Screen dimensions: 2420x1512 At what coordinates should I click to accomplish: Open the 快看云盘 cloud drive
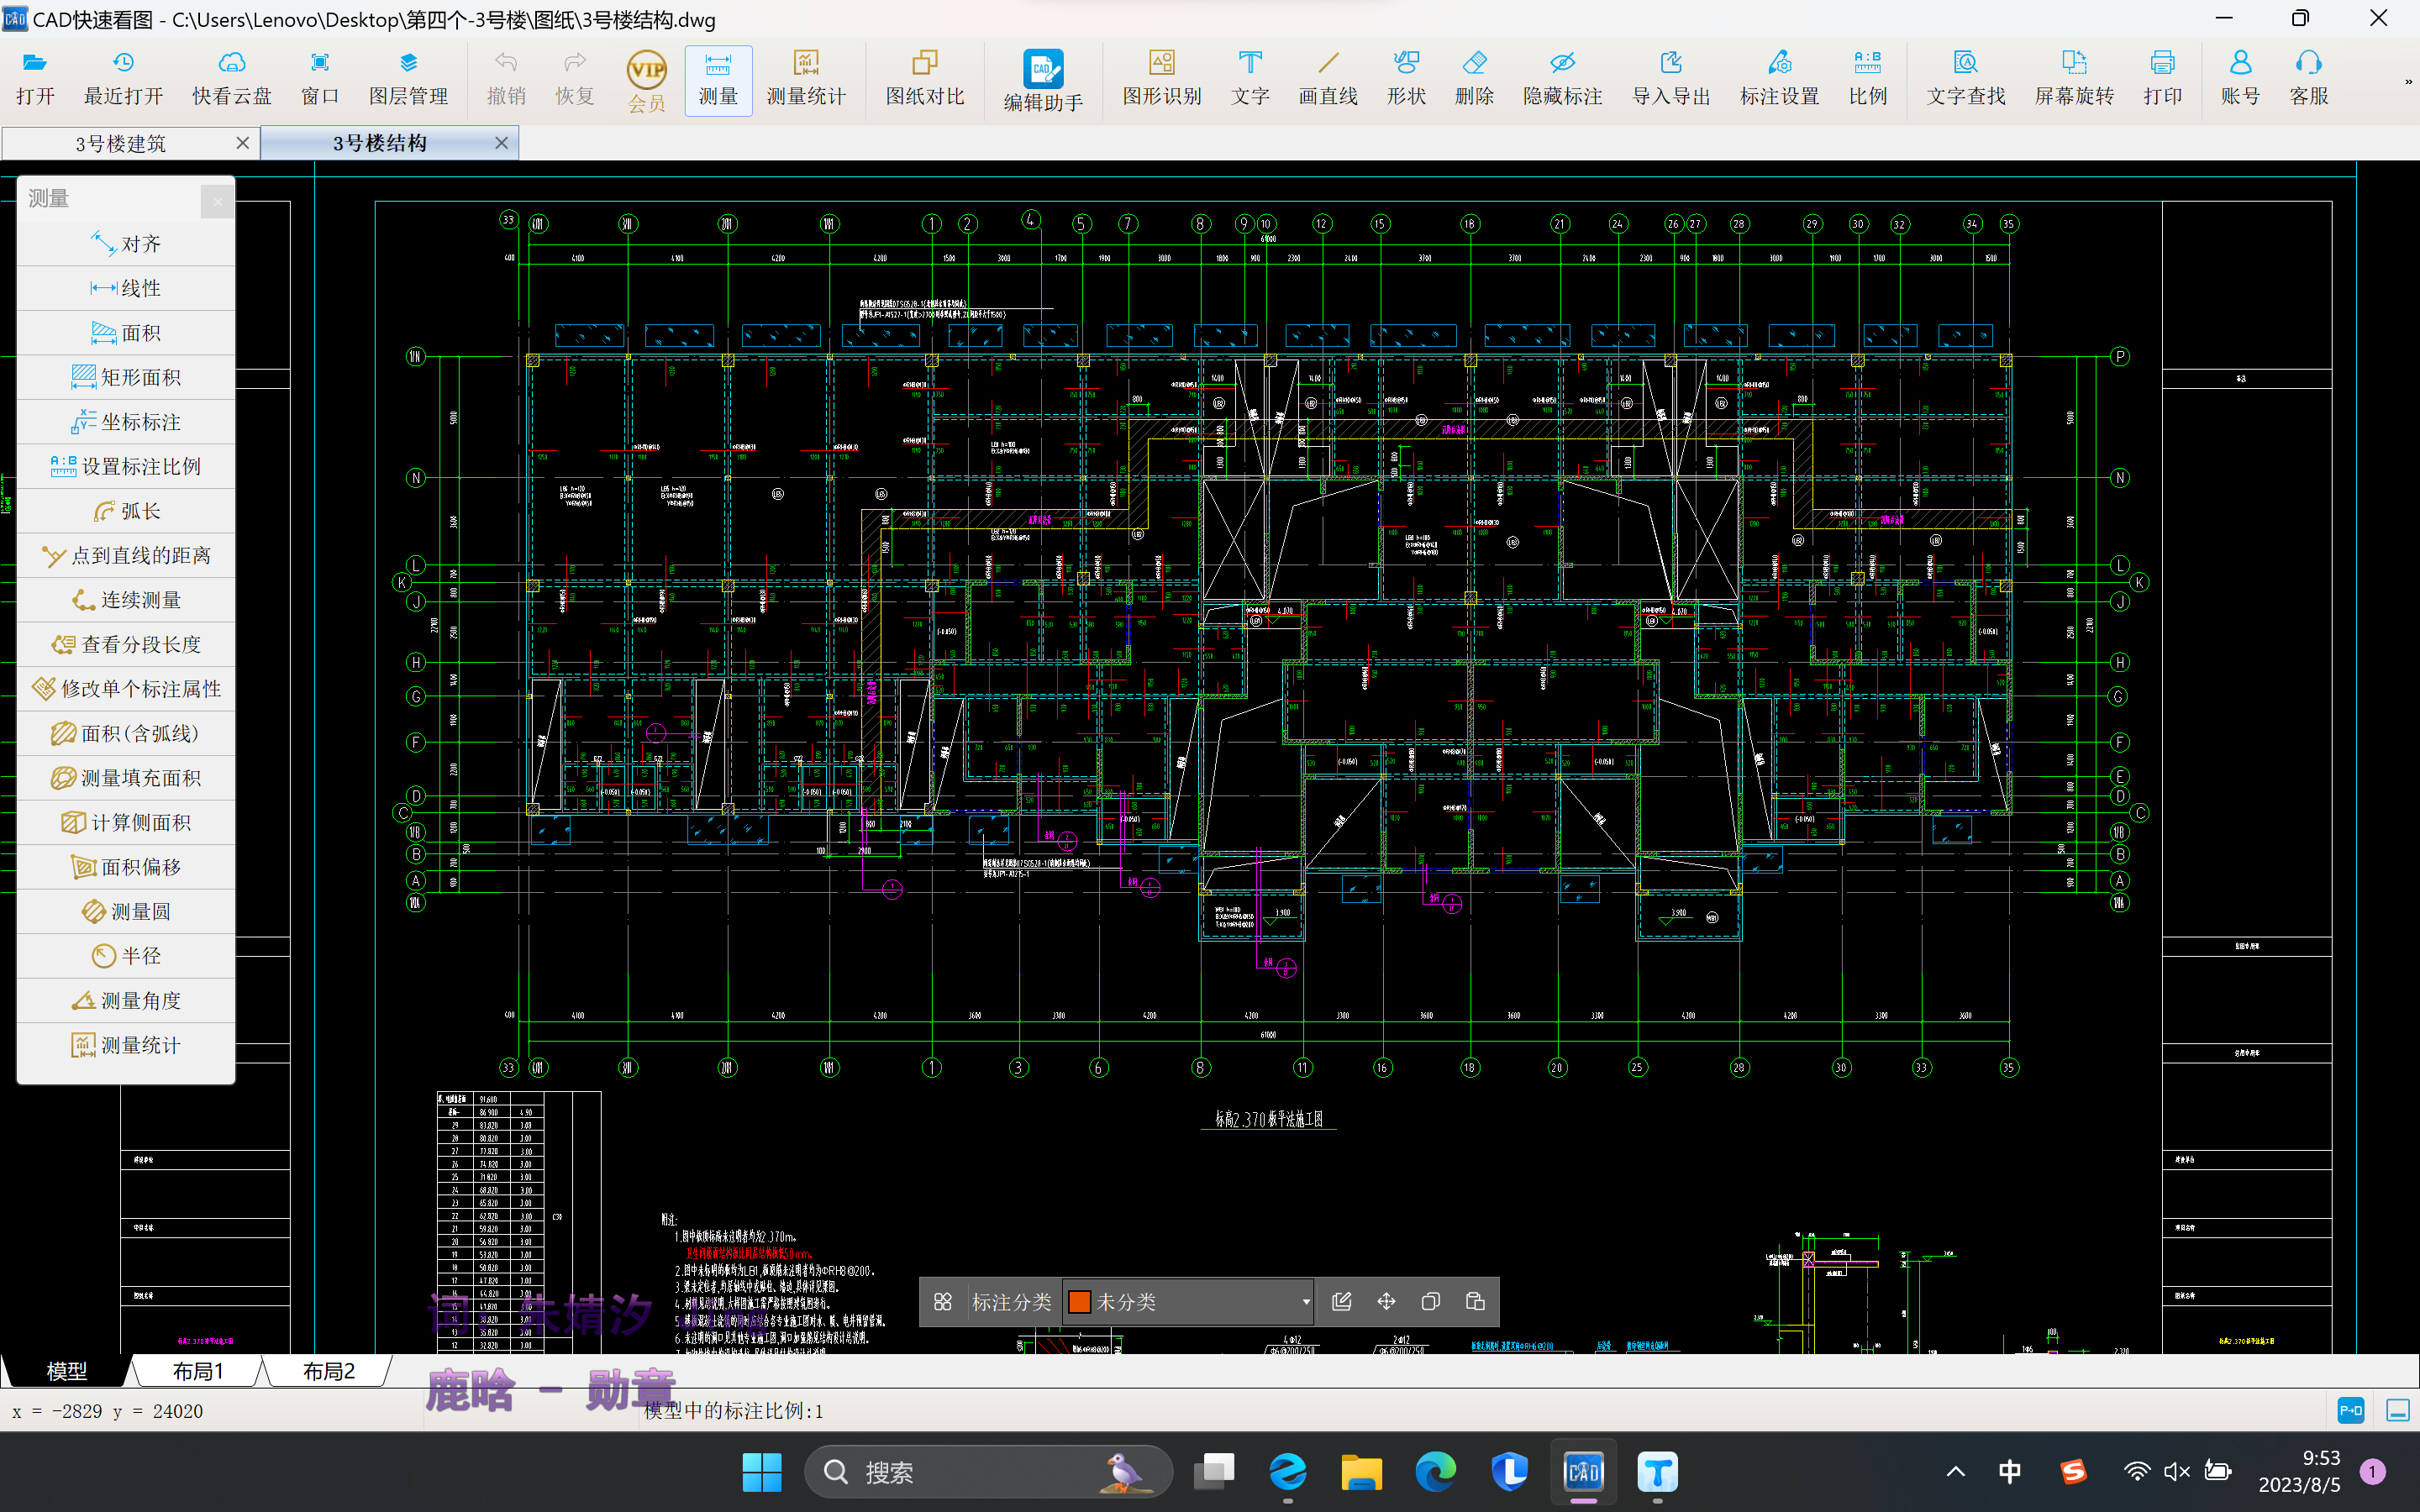click(232, 79)
